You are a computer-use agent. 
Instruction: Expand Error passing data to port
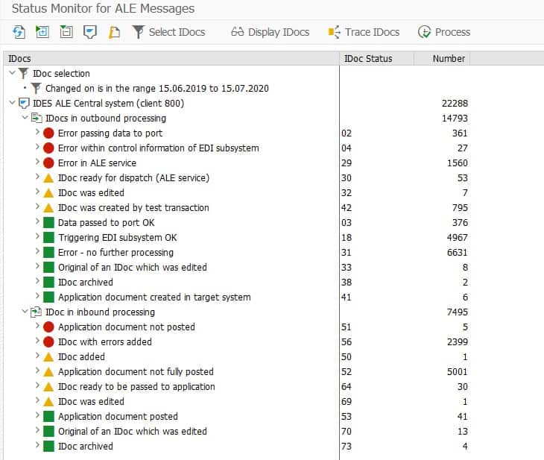tap(37, 132)
